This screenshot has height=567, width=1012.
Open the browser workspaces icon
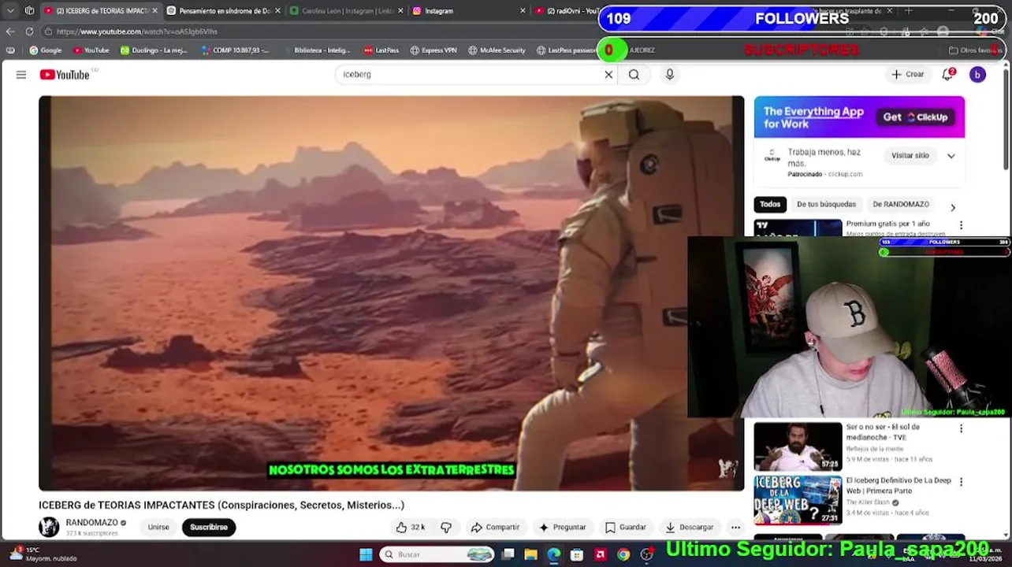29,11
